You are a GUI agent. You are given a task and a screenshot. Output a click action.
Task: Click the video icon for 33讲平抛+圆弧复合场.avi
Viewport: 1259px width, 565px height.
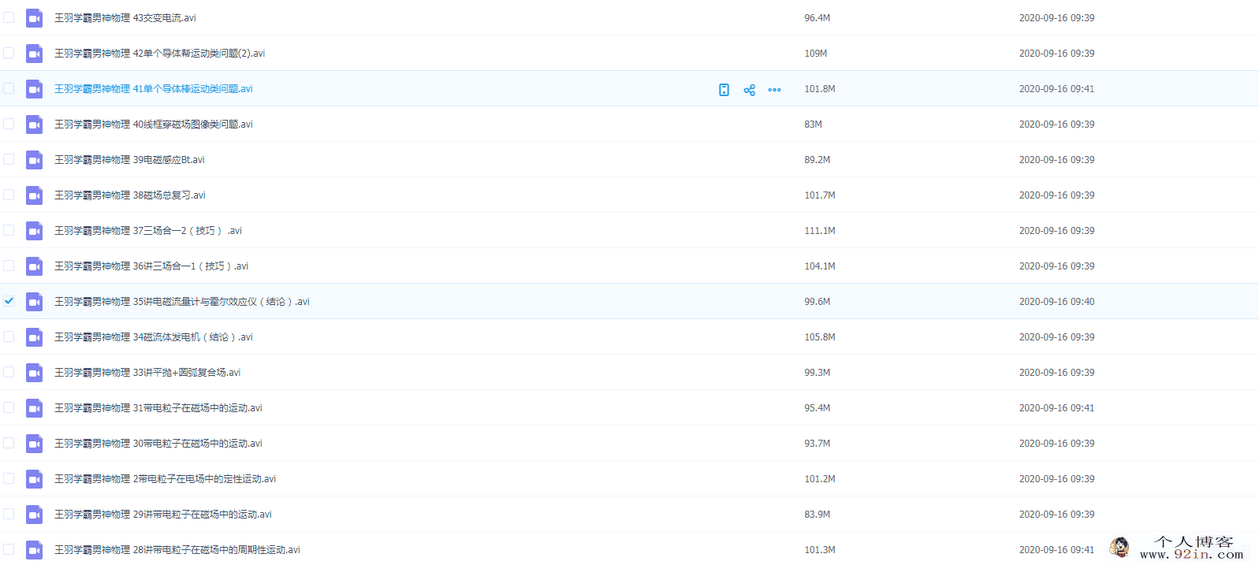click(34, 372)
